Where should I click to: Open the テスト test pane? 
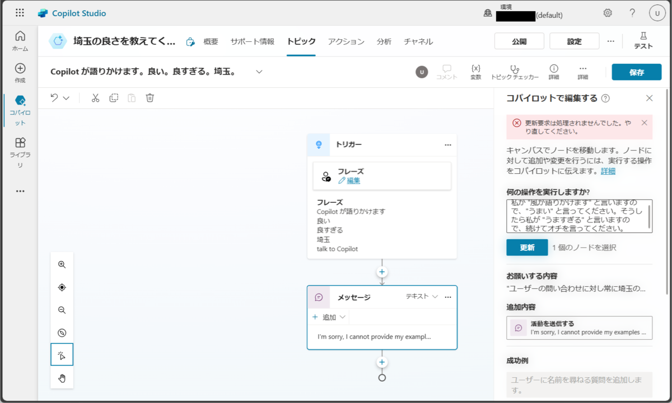[643, 41]
